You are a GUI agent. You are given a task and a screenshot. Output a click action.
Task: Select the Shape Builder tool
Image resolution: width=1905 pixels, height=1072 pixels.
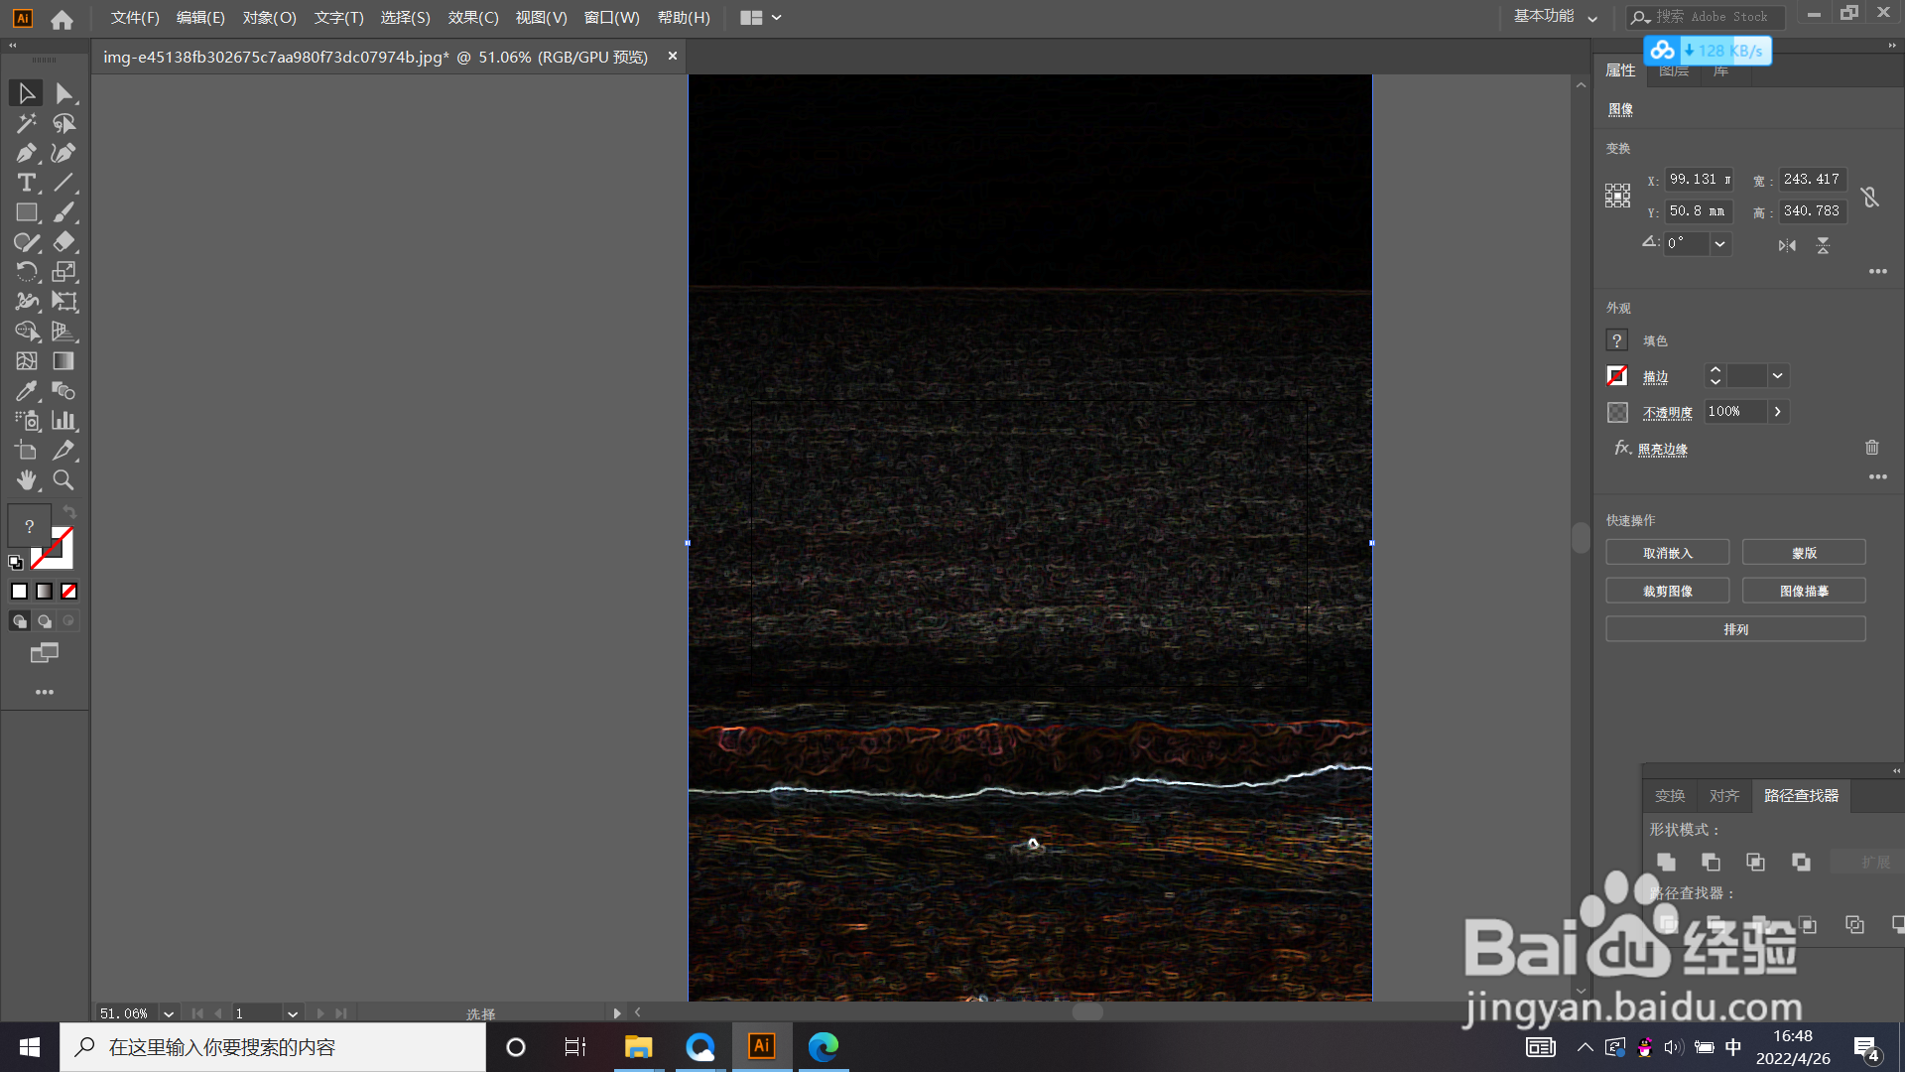pos(27,332)
